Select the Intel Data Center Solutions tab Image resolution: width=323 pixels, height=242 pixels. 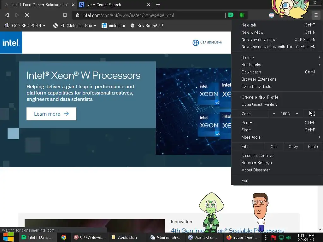click(39, 5)
